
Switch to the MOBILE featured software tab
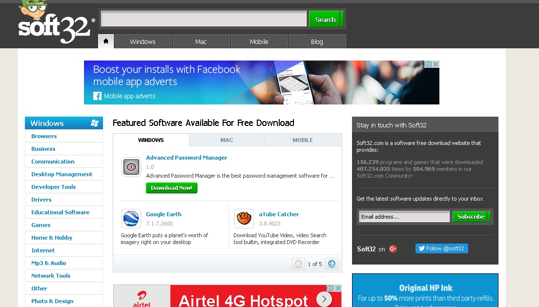[x=303, y=140]
